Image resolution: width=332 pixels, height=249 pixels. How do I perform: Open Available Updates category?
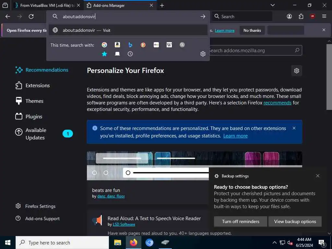coord(44,134)
